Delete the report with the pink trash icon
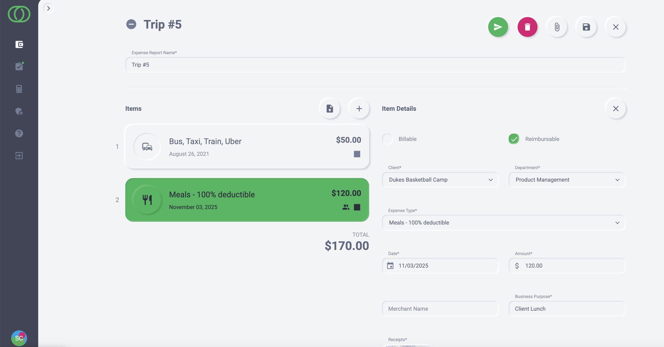 [x=527, y=27]
